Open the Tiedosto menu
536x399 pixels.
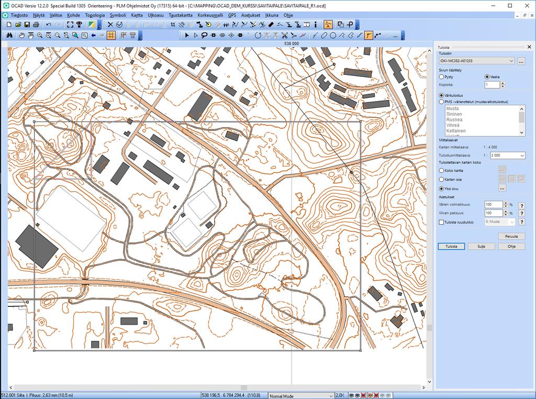19,15
